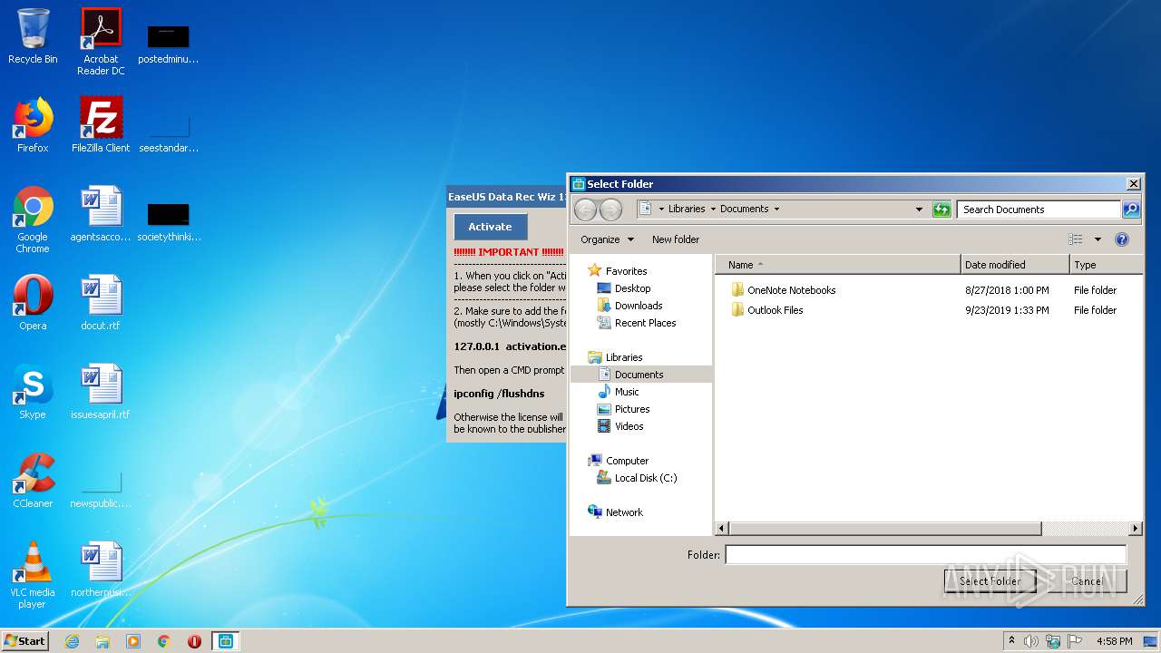Viewport: 1161px width, 653px height.
Task: Sort by Type column header
Action: (x=1106, y=265)
